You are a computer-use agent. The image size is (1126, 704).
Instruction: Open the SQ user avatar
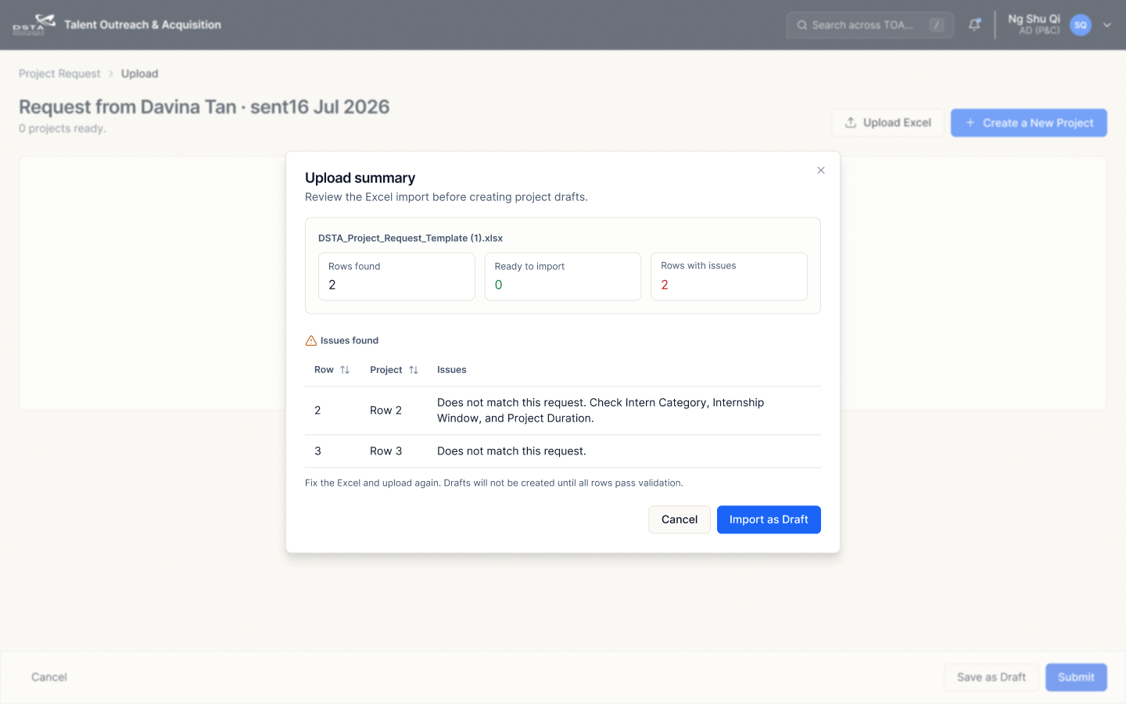coord(1081,25)
